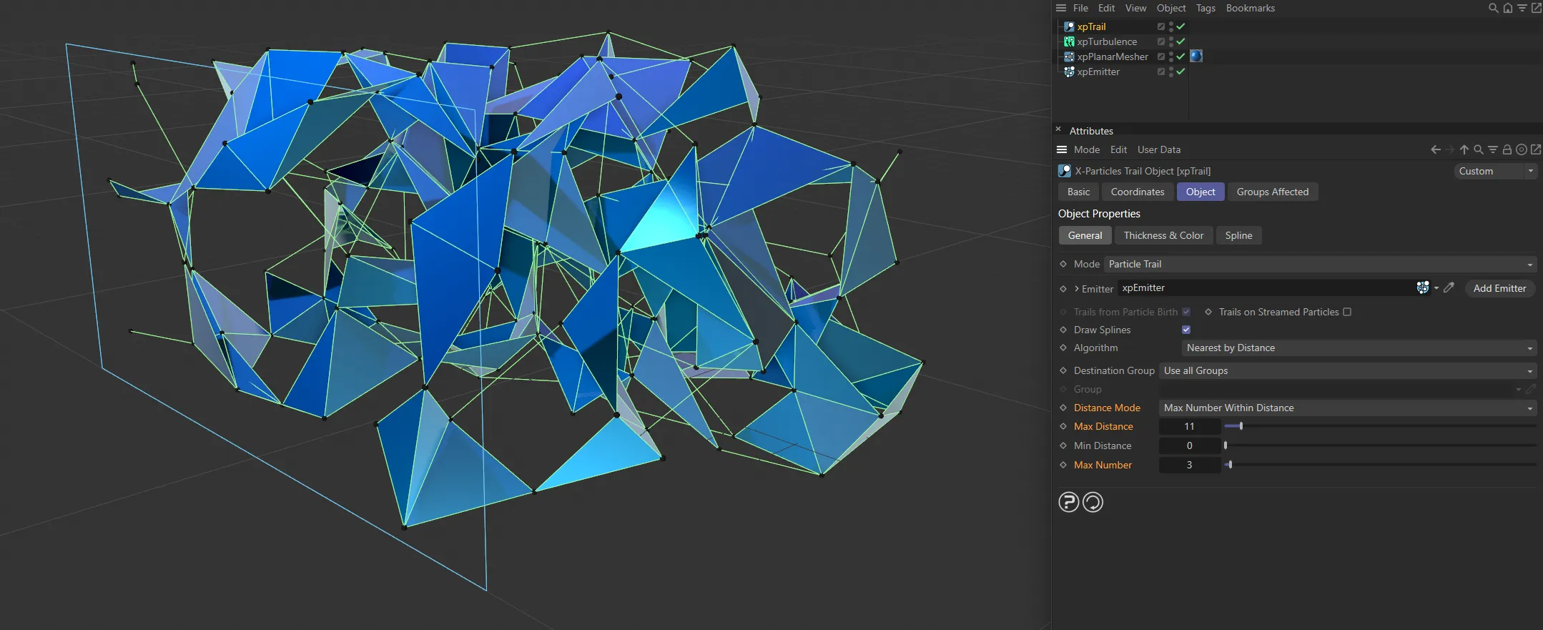
Task: Click the back arrow in Attributes toolbar
Action: pyautogui.click(x=1435, y=149)
